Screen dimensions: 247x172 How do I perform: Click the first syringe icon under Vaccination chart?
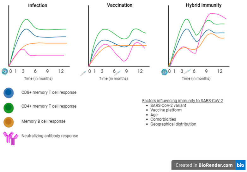coord(84,73)
